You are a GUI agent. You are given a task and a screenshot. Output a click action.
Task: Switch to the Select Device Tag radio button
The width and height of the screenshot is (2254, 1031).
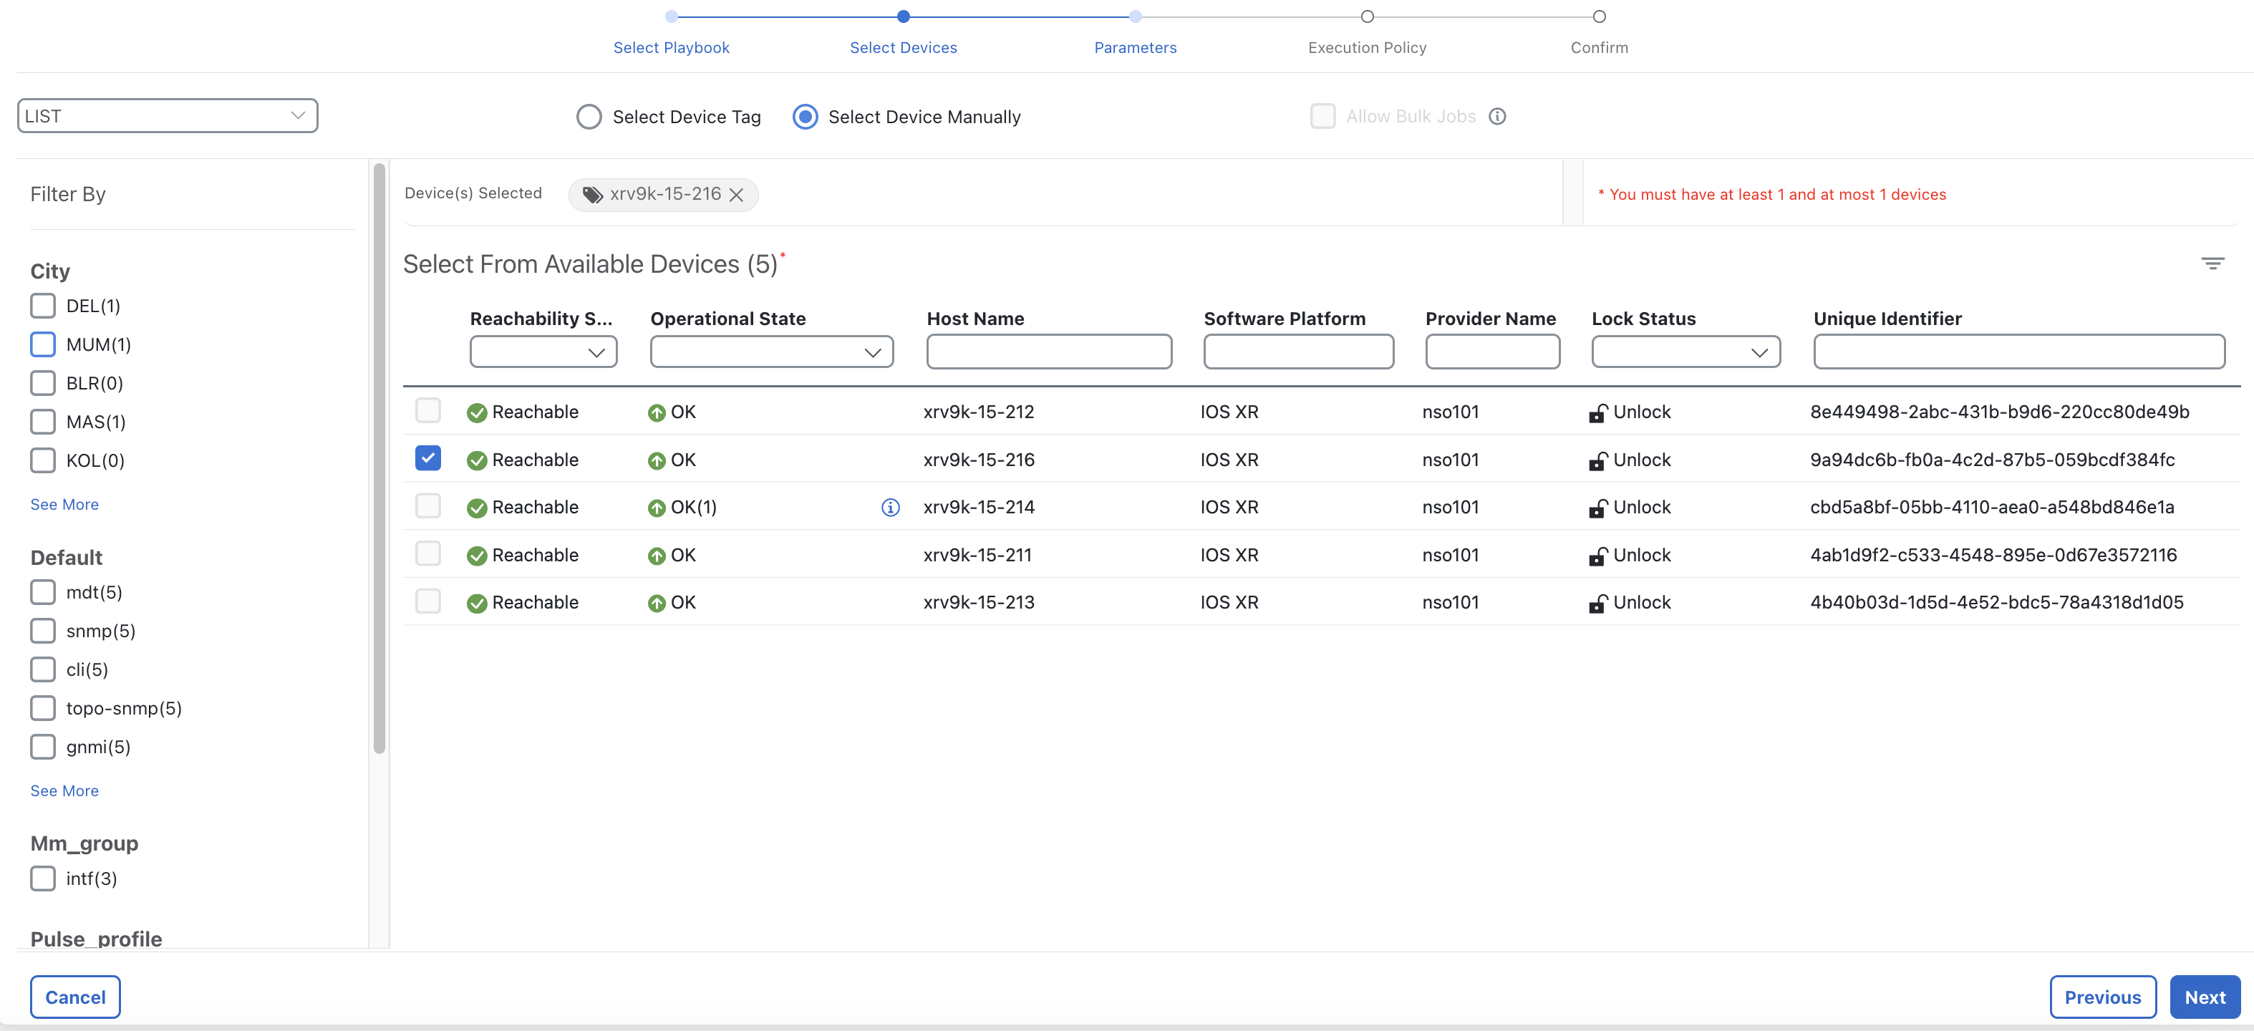point(589,117)
